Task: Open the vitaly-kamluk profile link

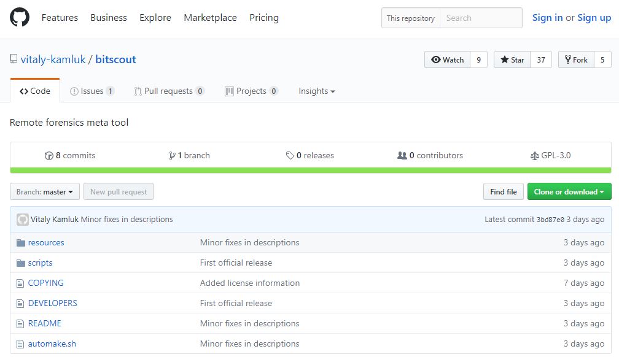Action: pyautogui.click(x=53, y=60)
